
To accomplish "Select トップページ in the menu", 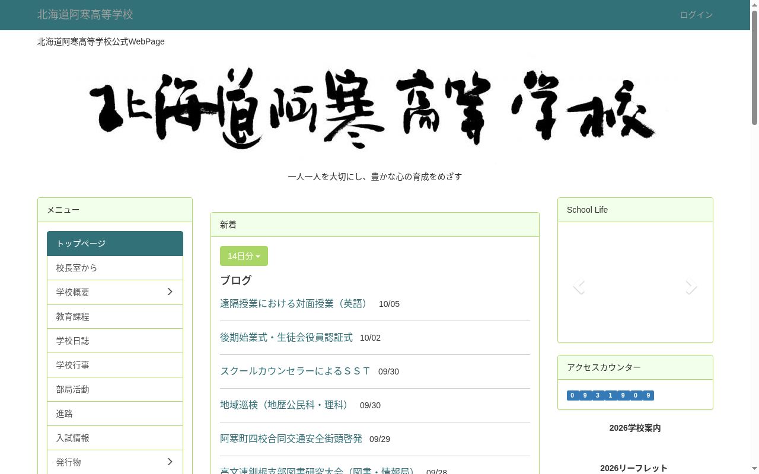I will [115, 244].
